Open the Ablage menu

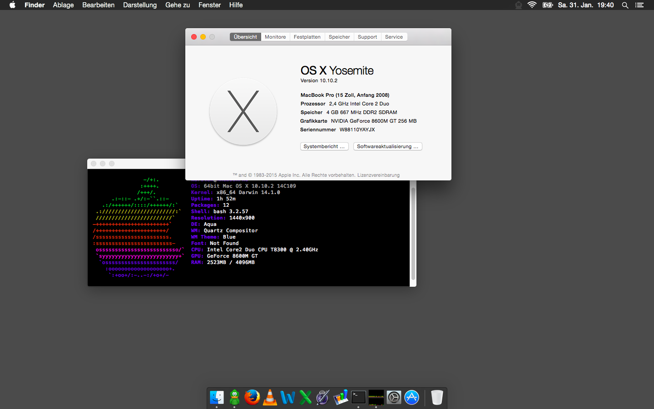point(63,5)
